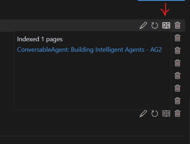
Task: Click the seventh trash icon from the top
Action: pyautogui.click(x=177, y=101)
